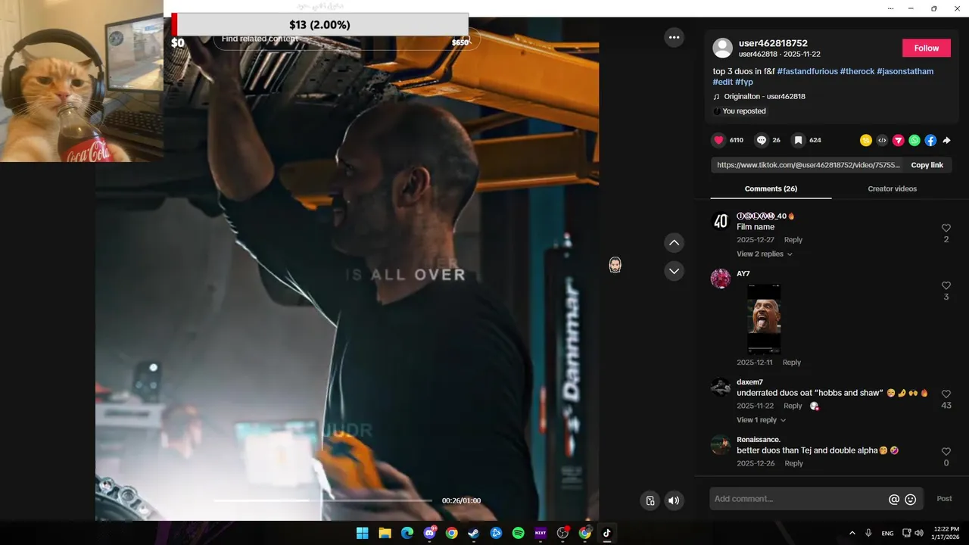Reply to daxem7's comment
This screenshot has height=545, width=969.
(793, 406)
